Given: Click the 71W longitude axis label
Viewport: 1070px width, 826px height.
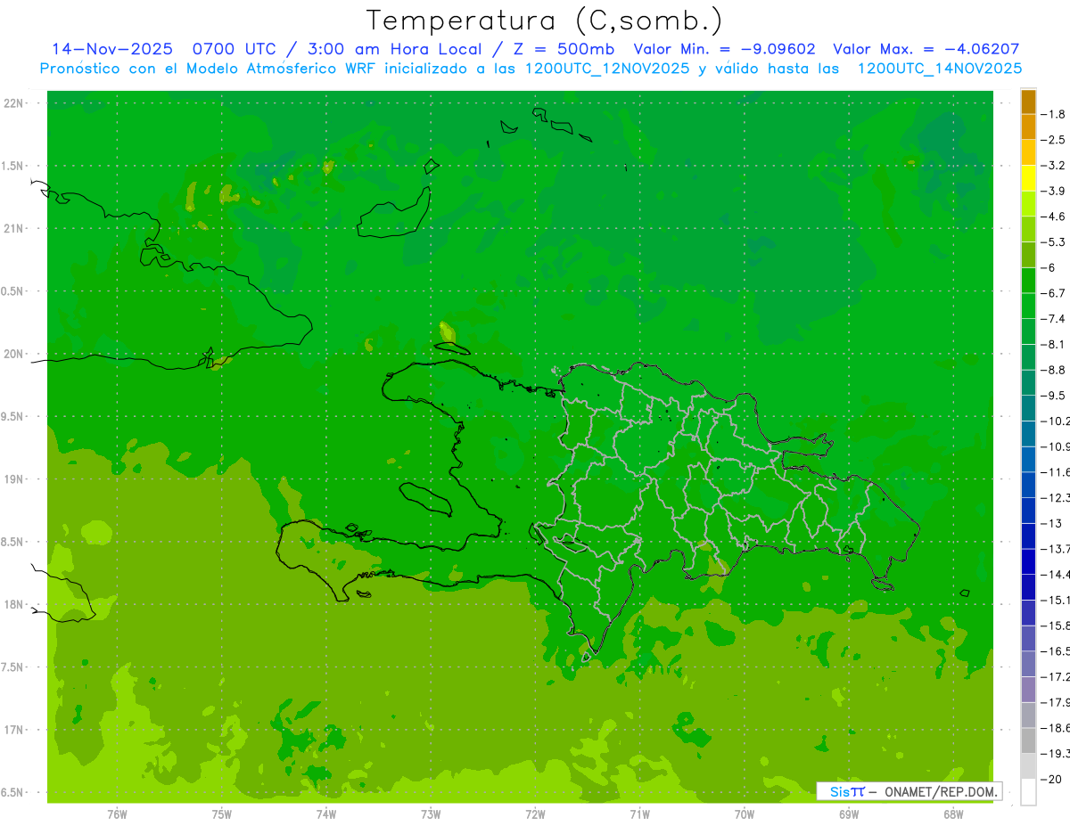Looking at the screenshot, I should click(639, 814).
